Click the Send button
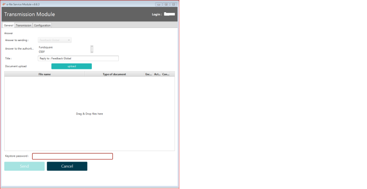 (24, 166)
